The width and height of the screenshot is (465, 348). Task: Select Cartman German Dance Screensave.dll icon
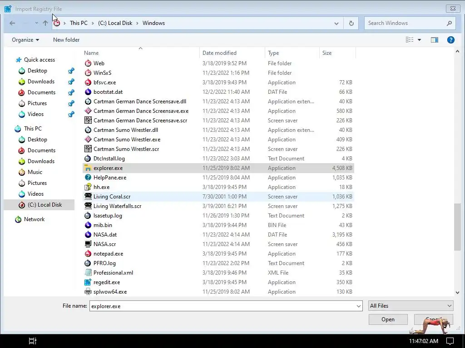coord(88,101)
